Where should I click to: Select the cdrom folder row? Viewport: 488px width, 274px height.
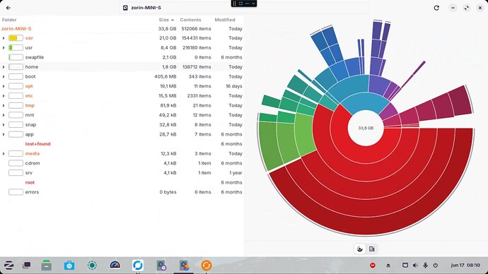pos(122,163)
